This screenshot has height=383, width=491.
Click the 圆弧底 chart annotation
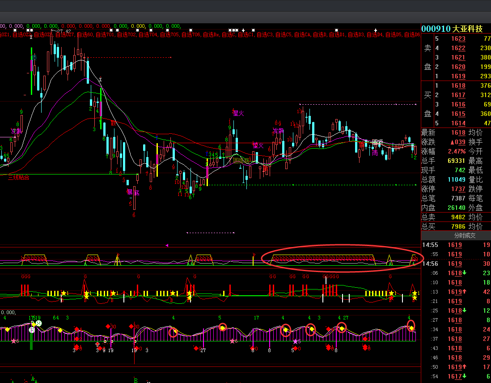coord(242,161)
